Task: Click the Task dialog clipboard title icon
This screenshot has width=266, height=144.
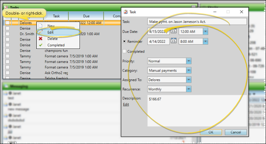Action: [125, 12]
